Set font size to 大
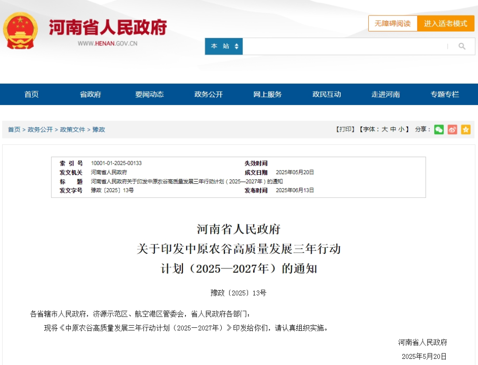The width and height of the screenshot is (478, 365). click(385, 129)
